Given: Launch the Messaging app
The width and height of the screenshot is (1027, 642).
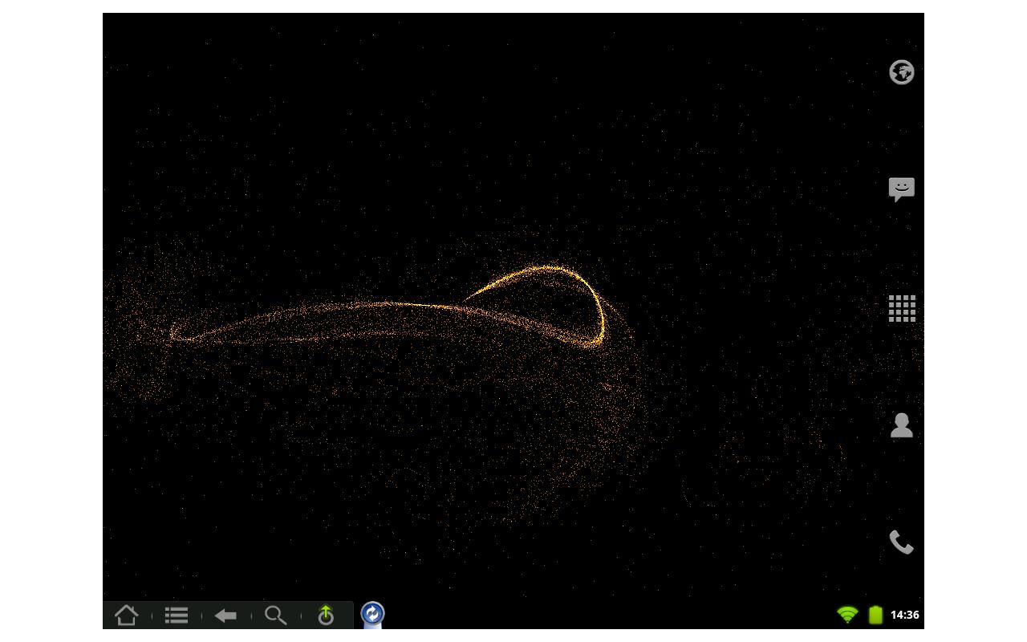Looking at the screenshot, I should tap(901, 188).
